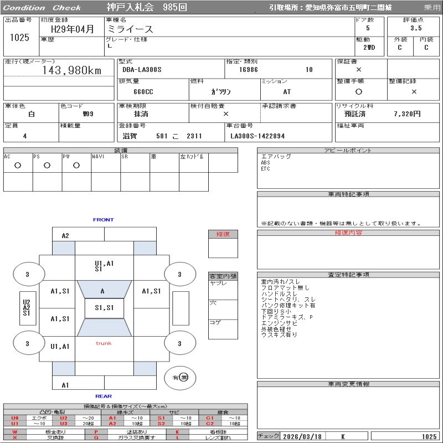This screenshot has width=443, height=443.
Task: Select the front-right tire circle in the diagram
Action: 179,274
